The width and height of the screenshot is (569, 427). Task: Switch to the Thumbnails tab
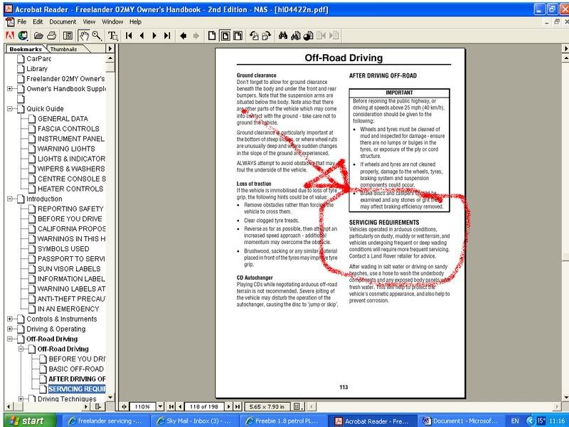pyautogui.click(x=63, y=49)
